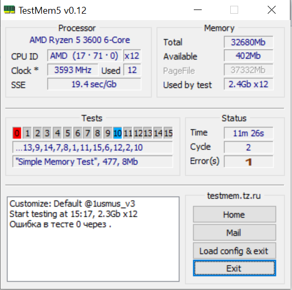
Task: Select test box 4
Action: pos(58,133)
